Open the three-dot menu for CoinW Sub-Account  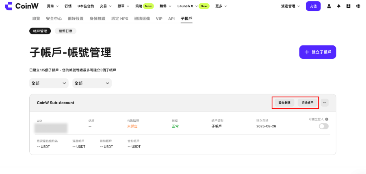[x=325, y=103]
